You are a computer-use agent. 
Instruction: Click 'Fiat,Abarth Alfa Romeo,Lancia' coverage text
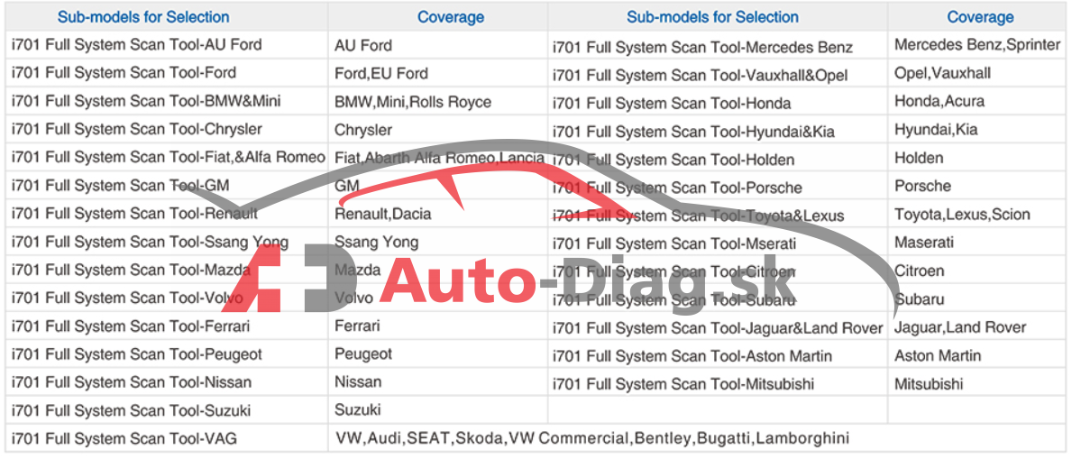(x=440, y=158)
